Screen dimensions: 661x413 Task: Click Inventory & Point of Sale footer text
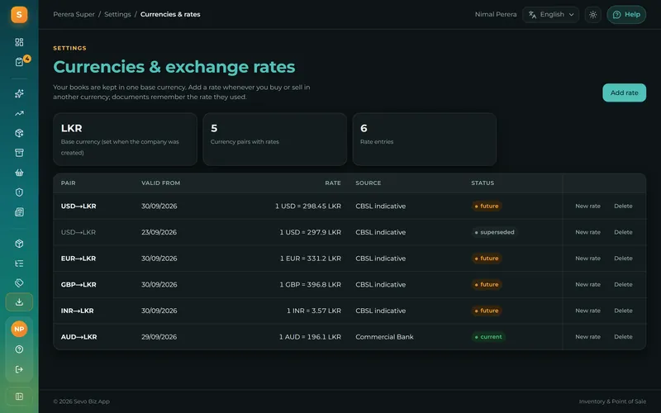[612, 401]
